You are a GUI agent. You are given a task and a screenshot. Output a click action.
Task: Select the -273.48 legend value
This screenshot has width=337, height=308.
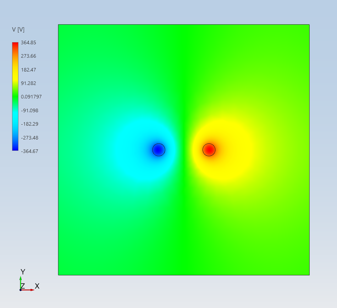click(x=29, y=138)
